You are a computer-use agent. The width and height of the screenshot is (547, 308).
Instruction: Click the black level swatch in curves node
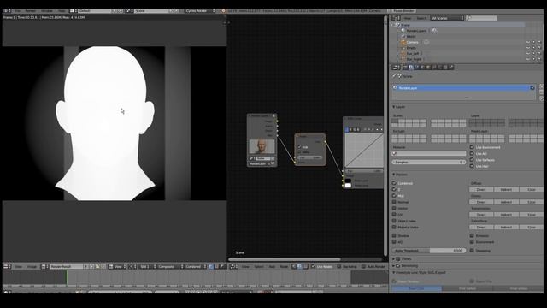click(348, 181)
